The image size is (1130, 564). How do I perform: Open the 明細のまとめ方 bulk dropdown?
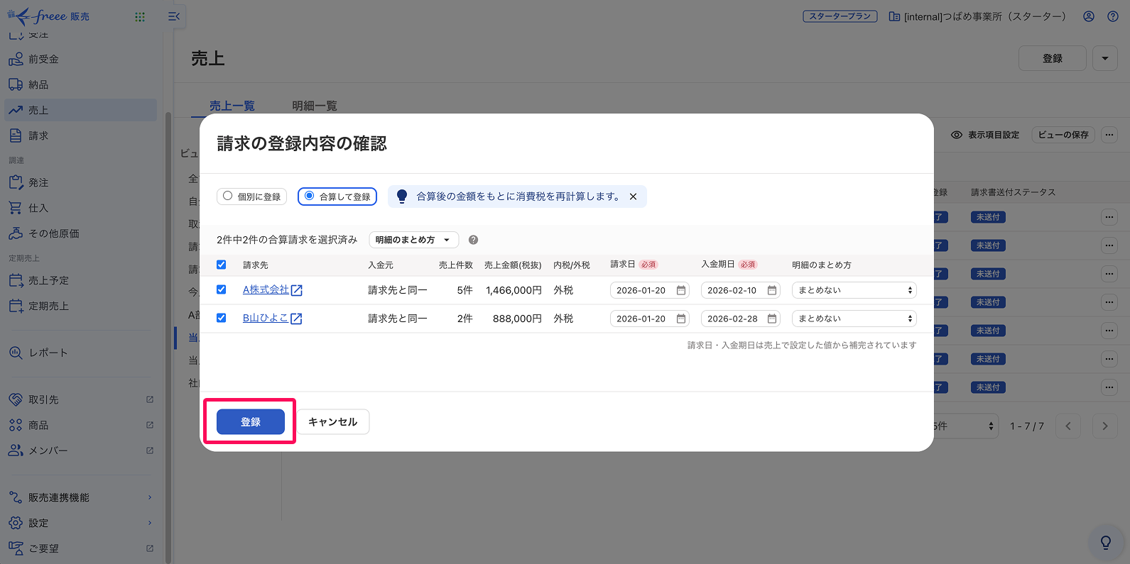point(414,240)
